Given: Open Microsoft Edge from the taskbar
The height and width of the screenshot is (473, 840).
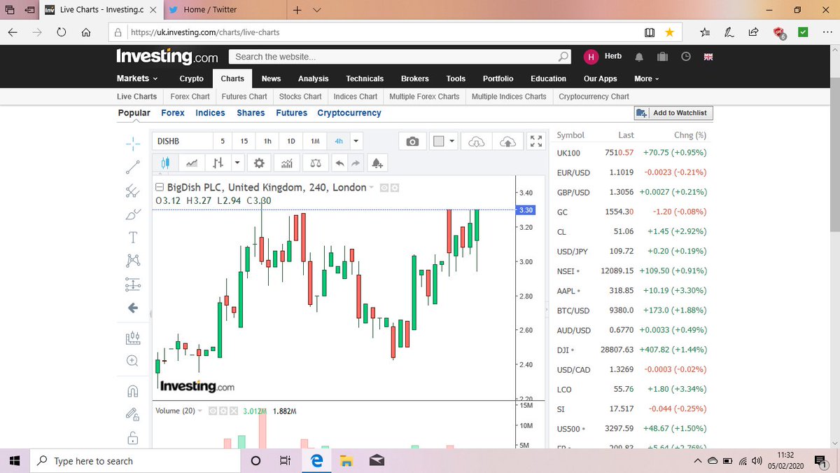Looking at the screenshot, I should tap(316, 460).
